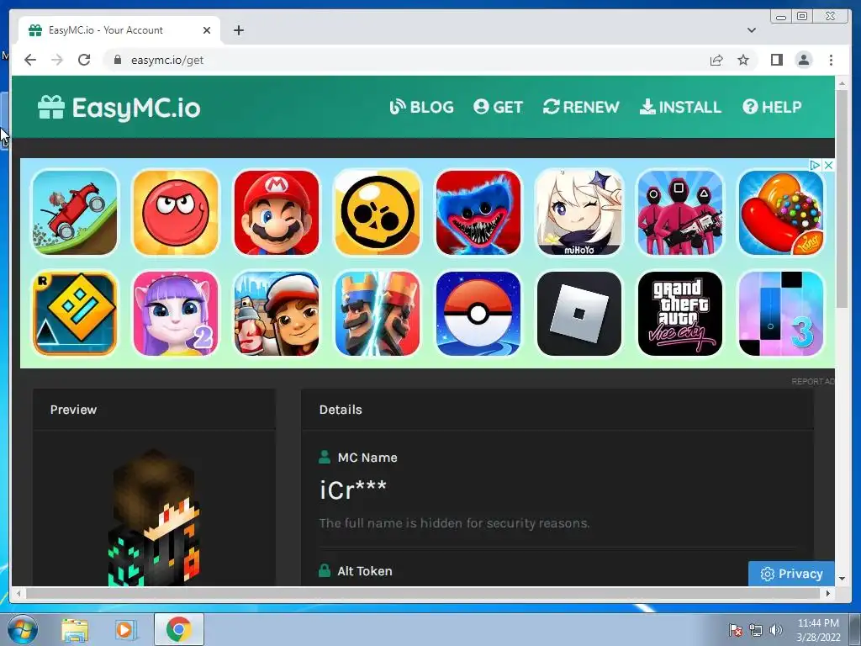This screenshot has height=646, width=861.
Task: Open Chrome three-dot menu
Action: pos(831,60)
